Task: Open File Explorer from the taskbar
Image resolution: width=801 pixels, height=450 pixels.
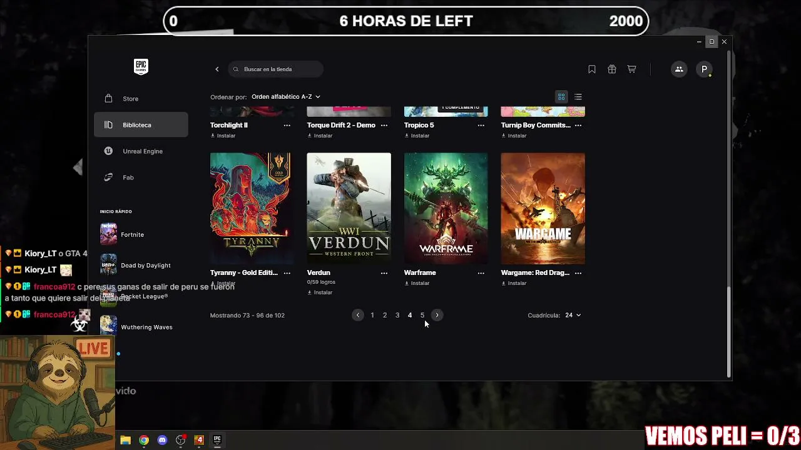Action: click(x=125, y=440)
